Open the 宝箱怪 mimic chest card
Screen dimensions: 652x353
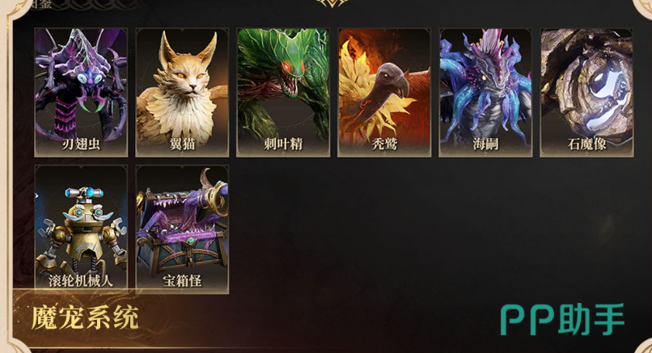tap(182, 229)
